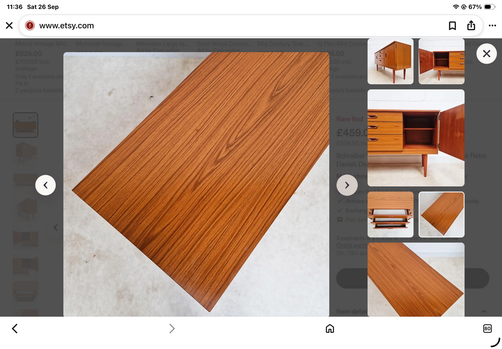Bookmark this page with the bookmark icon
The image size is (502, 349).
452,26
